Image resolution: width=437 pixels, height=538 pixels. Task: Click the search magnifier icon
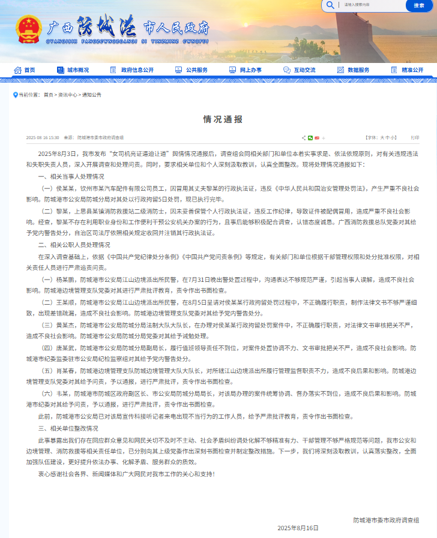pyautogui.click(x=330, y=5)
